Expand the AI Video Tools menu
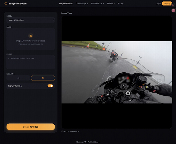The width and height of the screenshot is (176, 144). point(98,3)
